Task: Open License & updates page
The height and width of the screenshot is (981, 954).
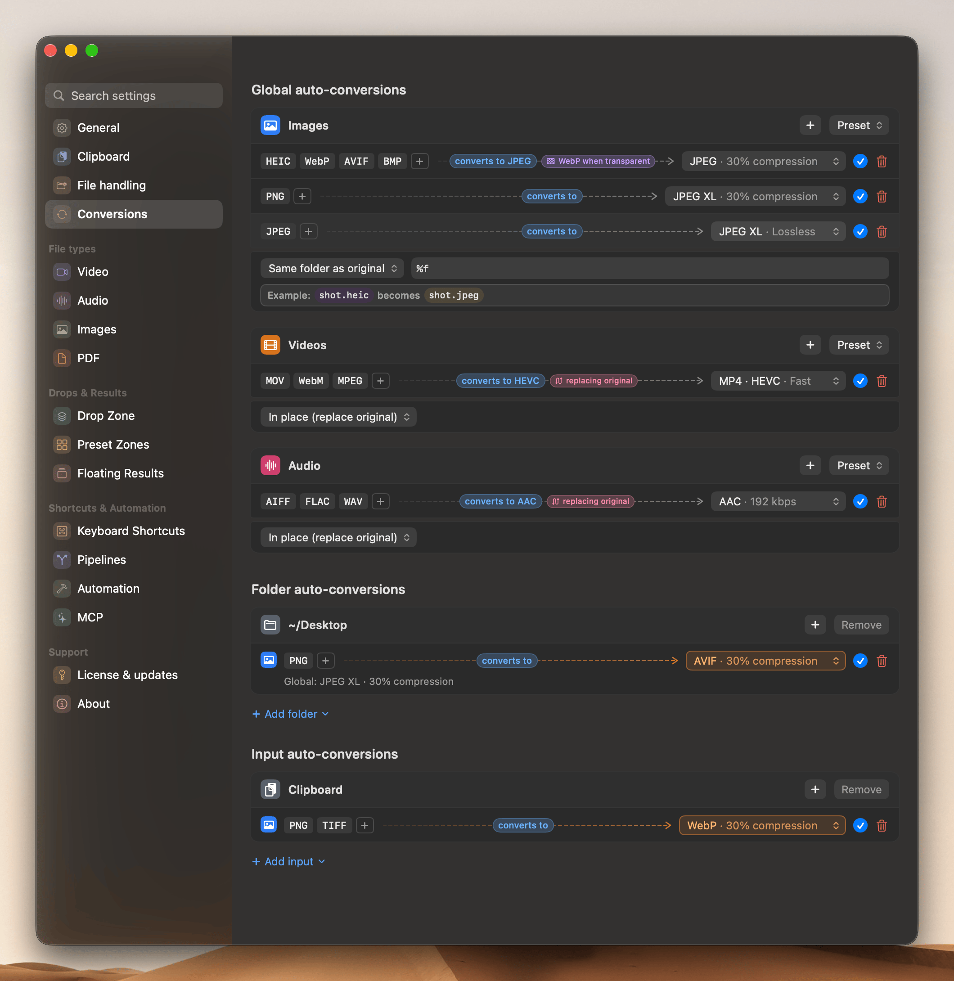Action: click(134, 675)
